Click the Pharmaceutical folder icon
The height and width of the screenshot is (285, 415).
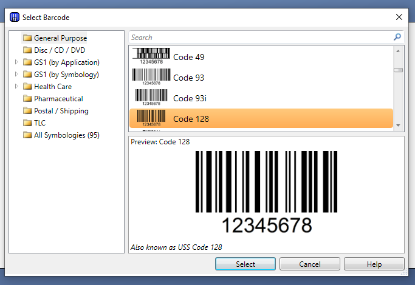27,98
